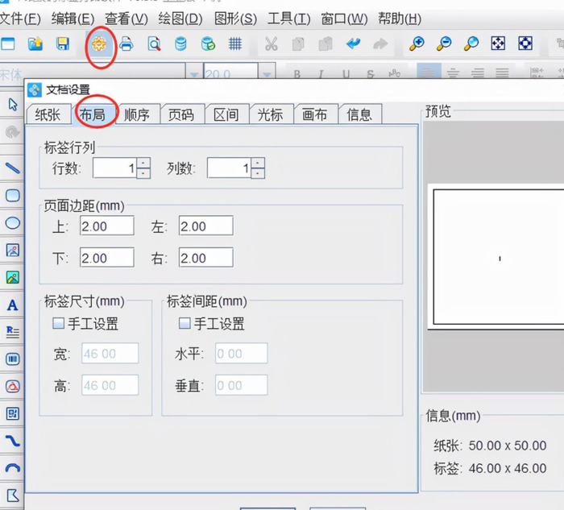Switch to the 画布 tab
564x510 pixels.
point(315,114)
